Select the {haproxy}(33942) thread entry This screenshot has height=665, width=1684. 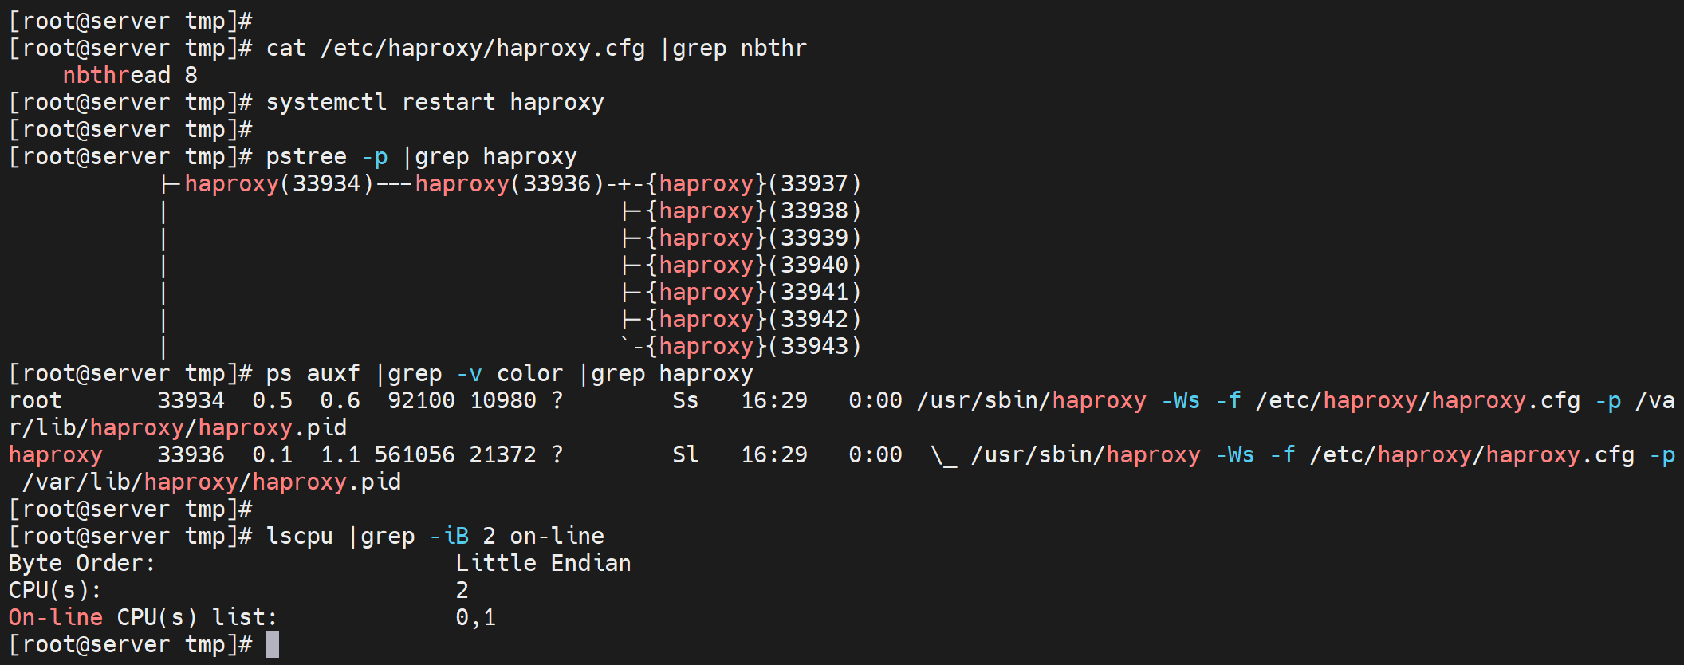click(753, 319)
